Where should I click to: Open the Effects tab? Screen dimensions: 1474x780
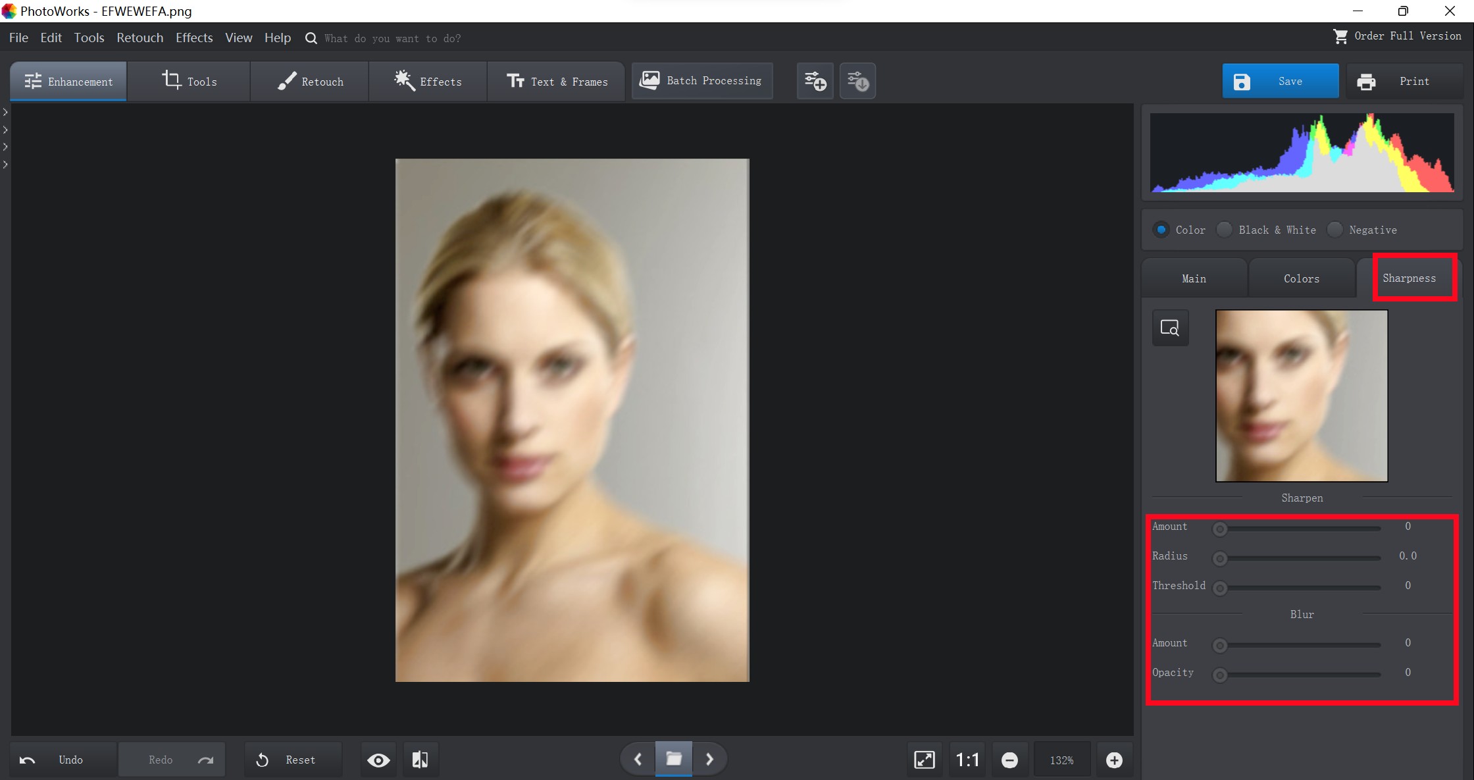click(428, 82)
